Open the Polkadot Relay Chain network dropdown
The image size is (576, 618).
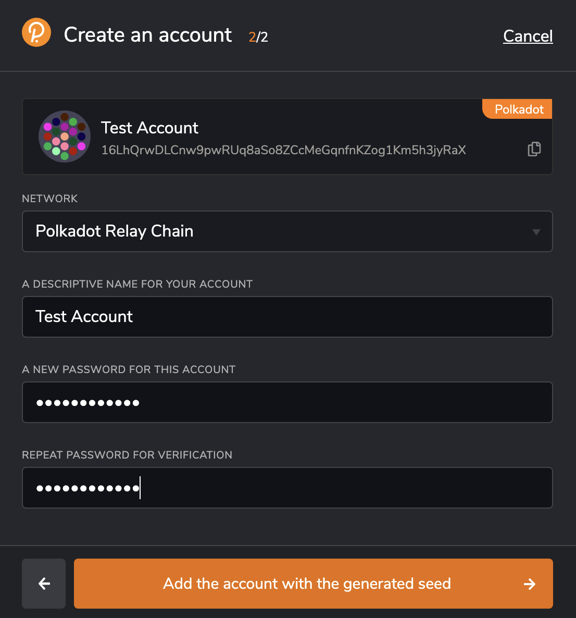click(287, 231)
